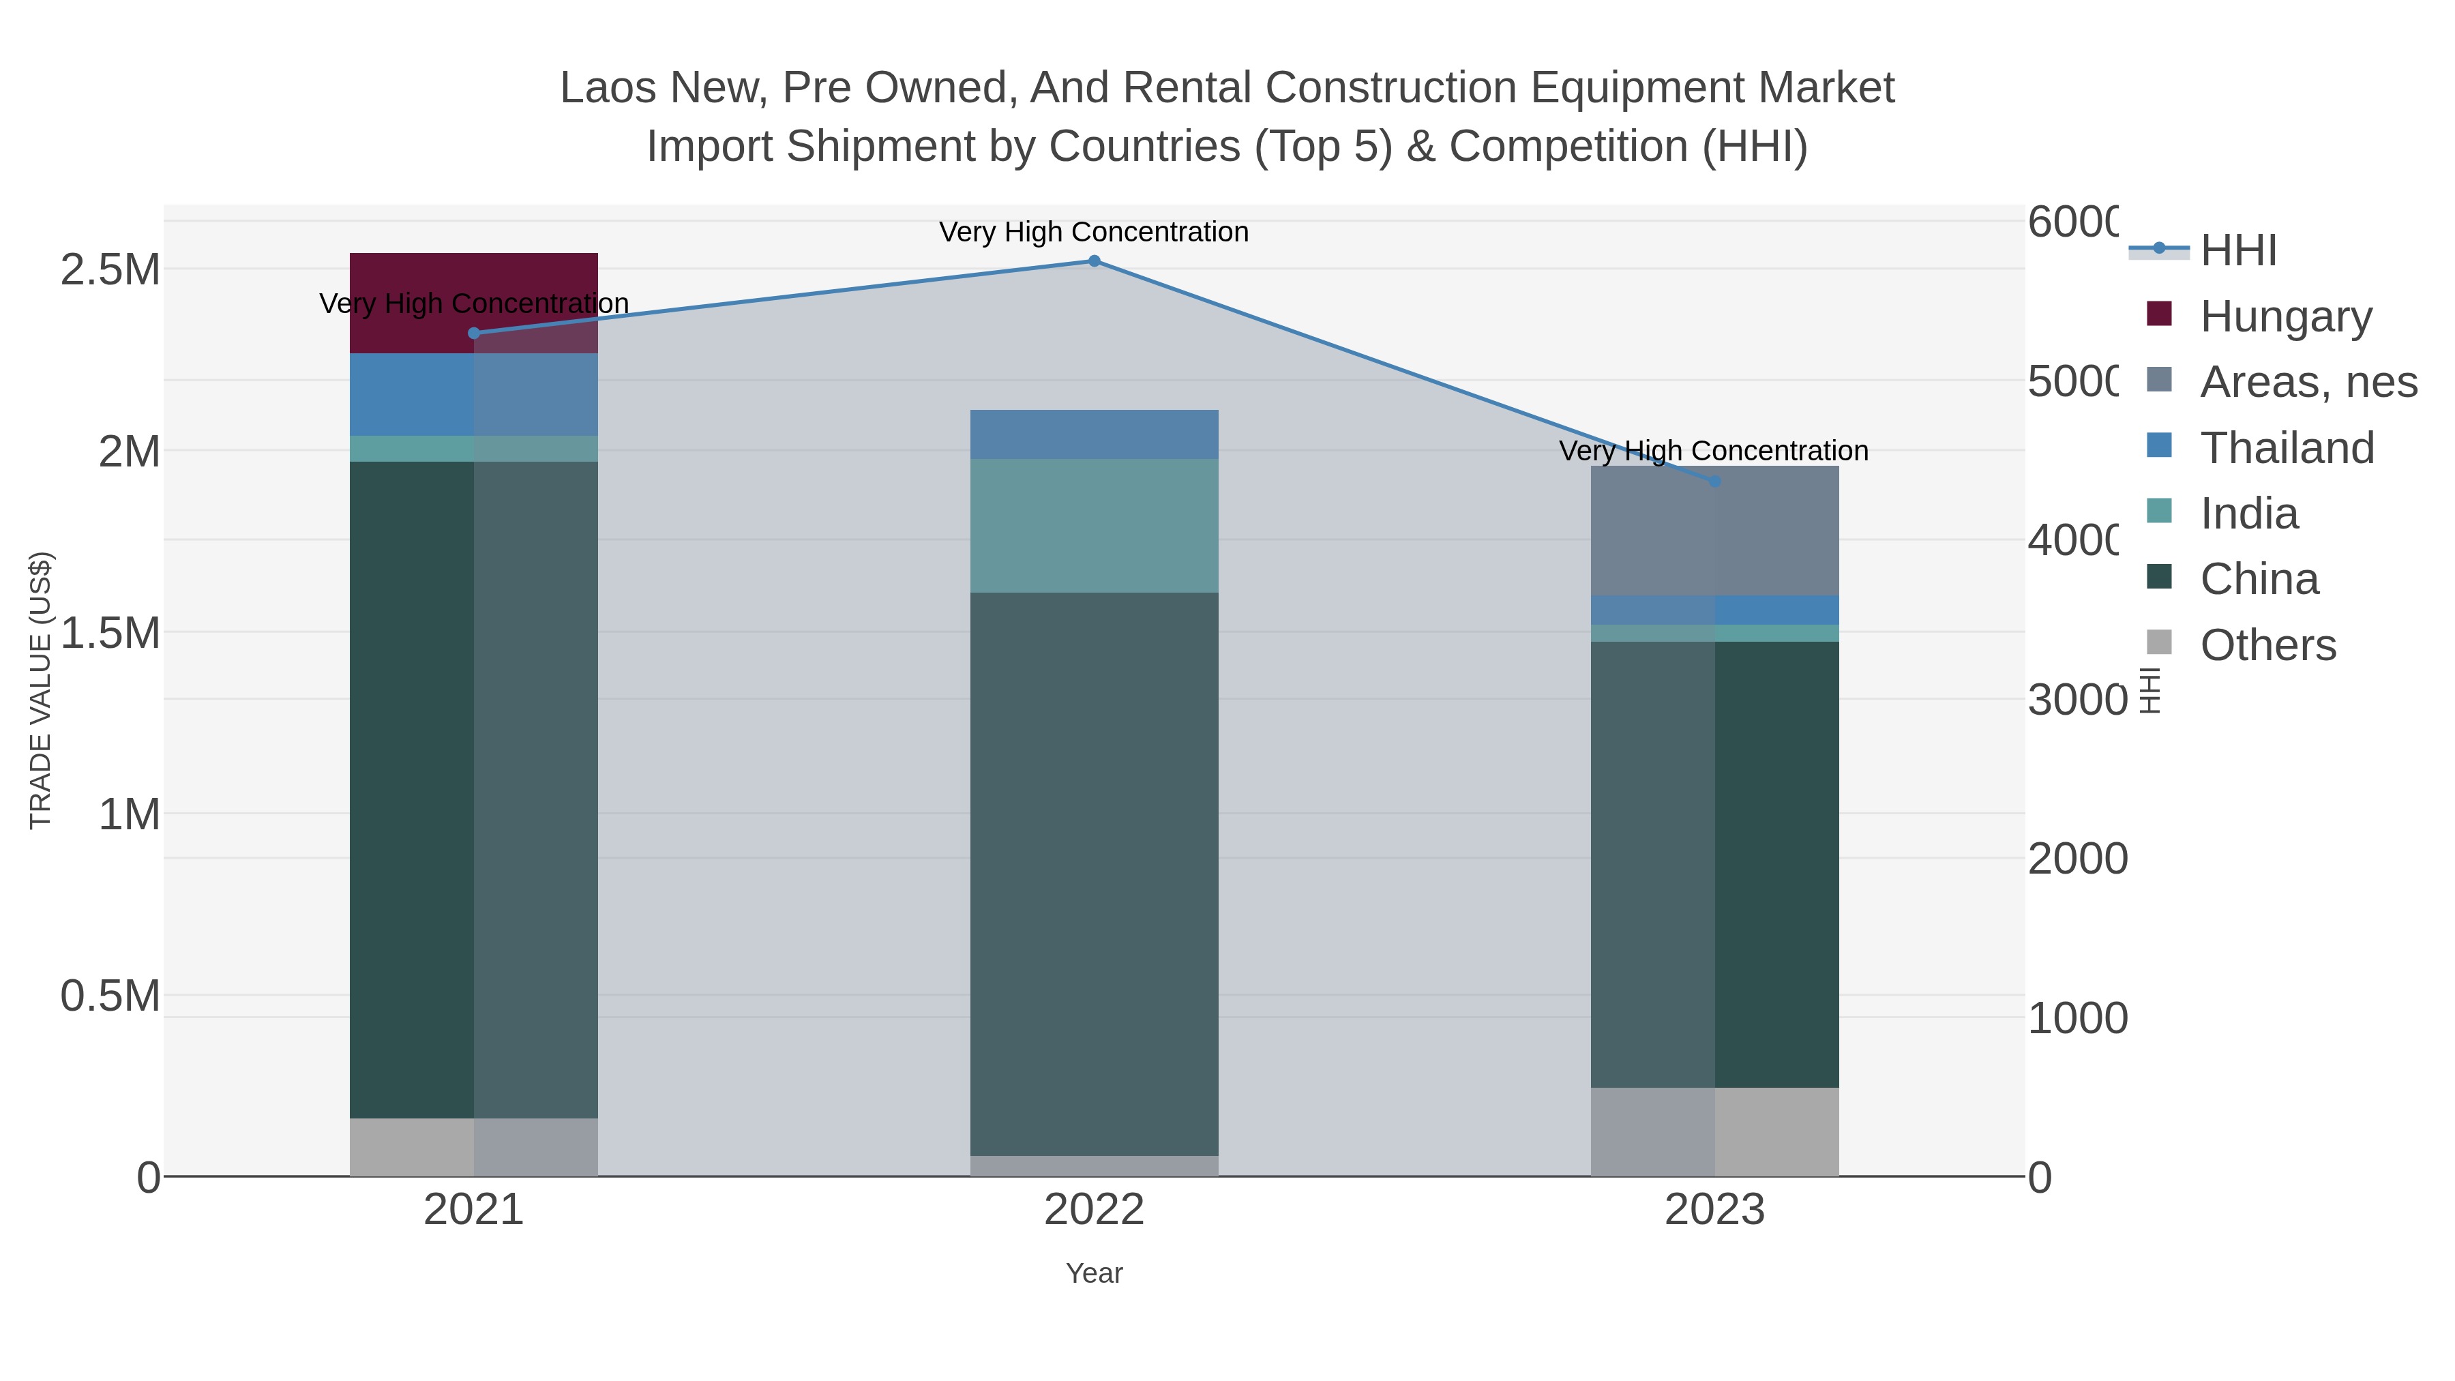This screenshot has height=1381, width=2455.
Task: Click the 0.5M y-axis tick label
Action: 110,996
